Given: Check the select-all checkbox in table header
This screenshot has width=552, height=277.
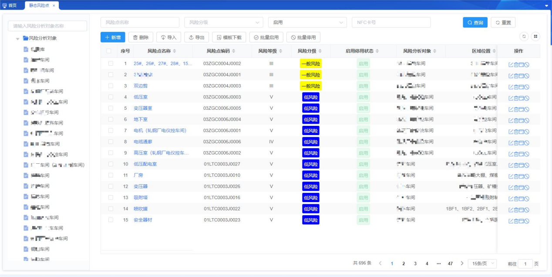Looking at the screenshot, I should pyautogui.click(x=109, y=51).
